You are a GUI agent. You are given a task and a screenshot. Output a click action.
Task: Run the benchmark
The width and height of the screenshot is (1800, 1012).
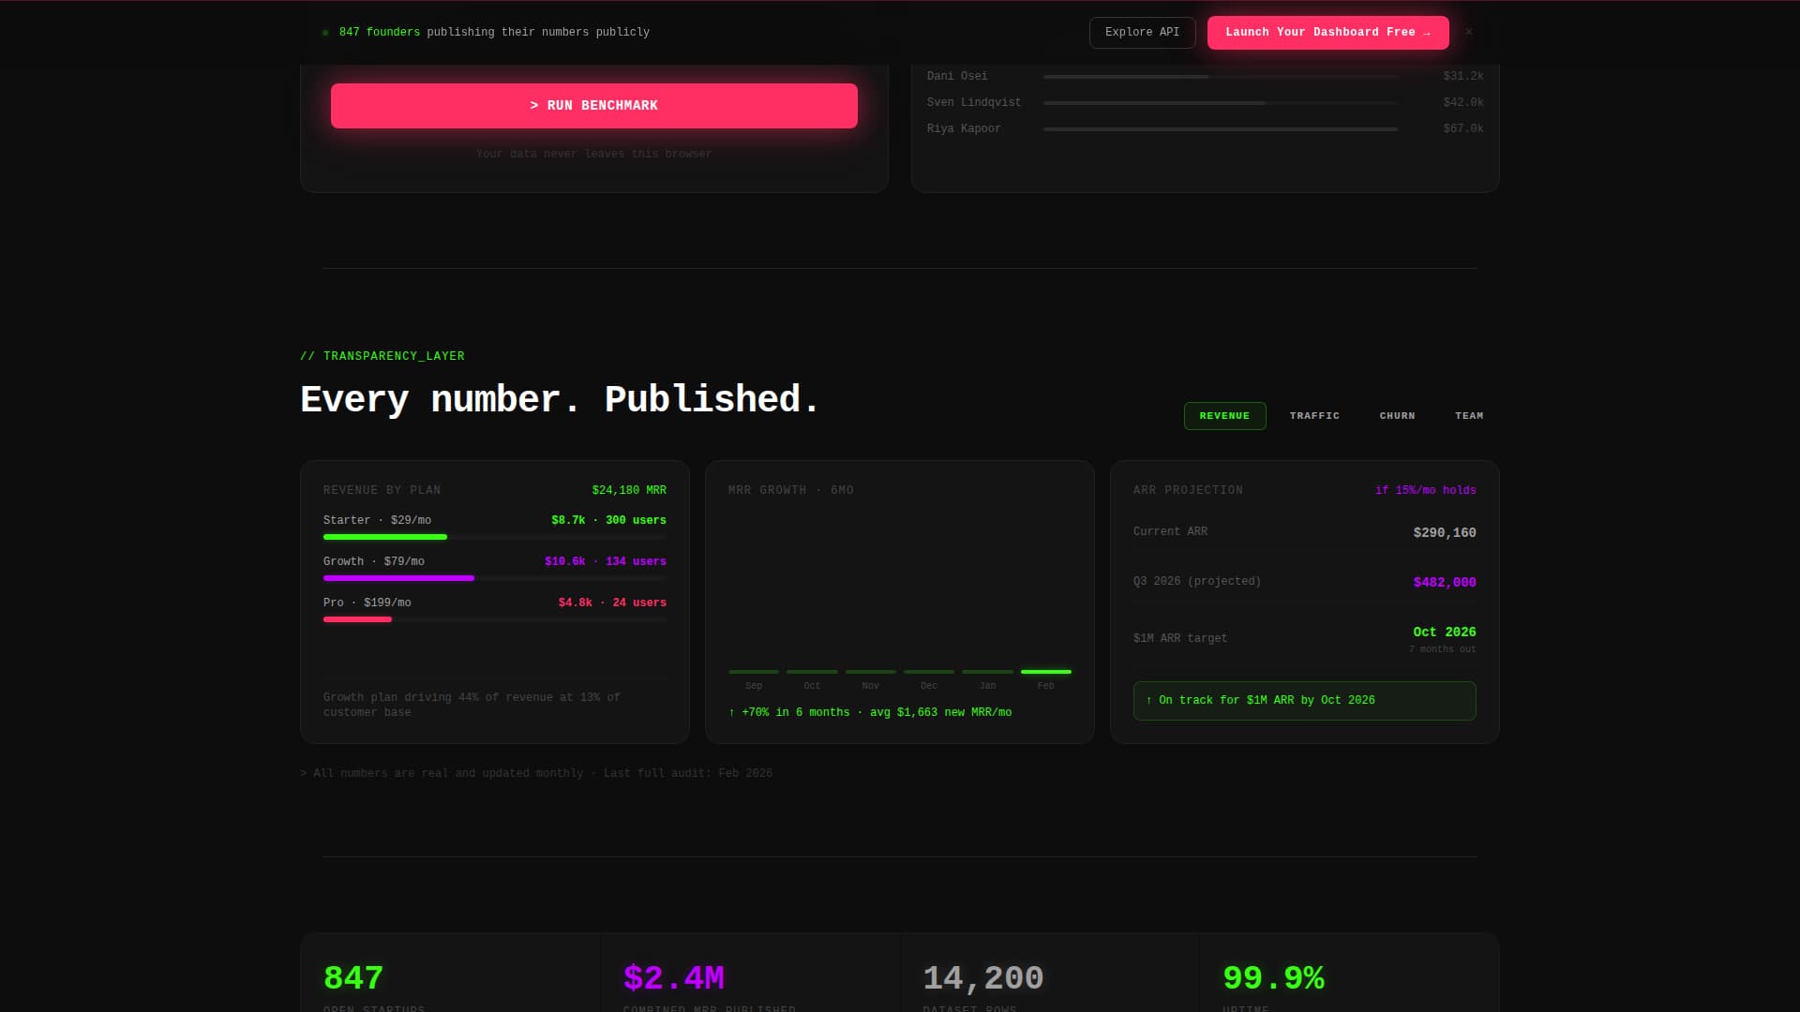(x=593, y=105)
